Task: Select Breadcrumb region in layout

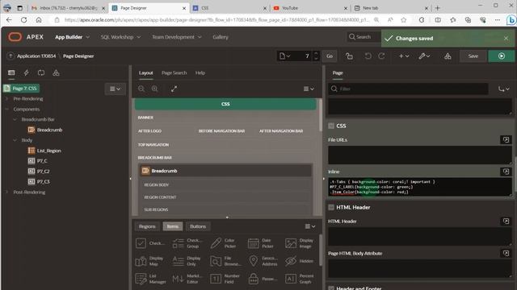Action: (x=225, y=171)
